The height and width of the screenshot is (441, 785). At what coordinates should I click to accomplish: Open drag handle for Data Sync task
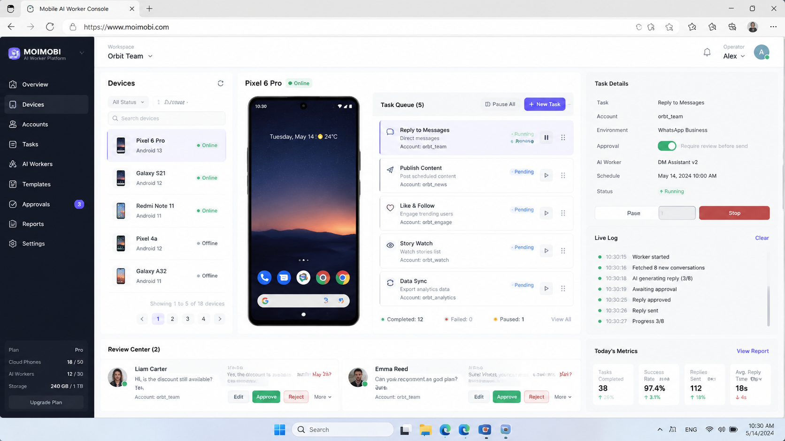click(563, 289)
